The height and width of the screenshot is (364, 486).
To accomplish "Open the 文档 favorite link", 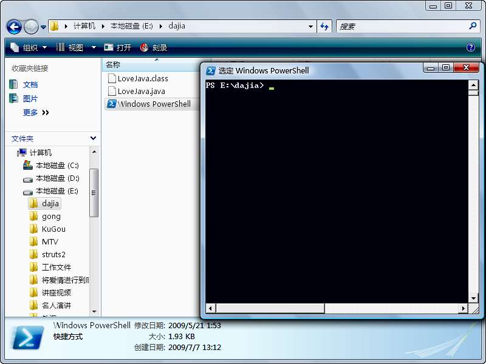I will [x=24, y=84].
